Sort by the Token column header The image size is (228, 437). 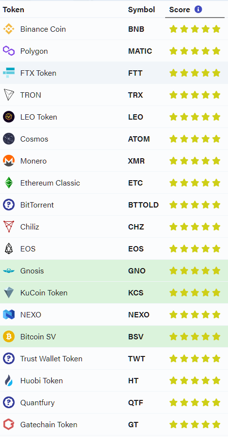[13, 10]
